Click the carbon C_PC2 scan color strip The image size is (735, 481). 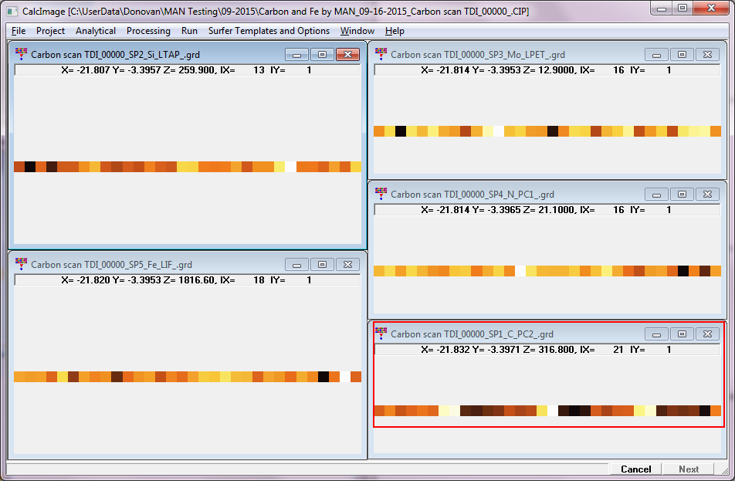[x=547, y=411]
